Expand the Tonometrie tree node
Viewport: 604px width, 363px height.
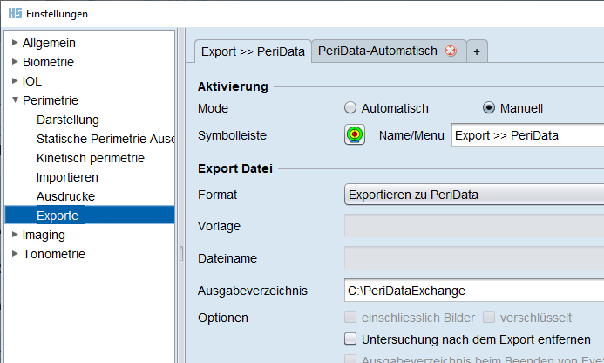pos(14,254)
